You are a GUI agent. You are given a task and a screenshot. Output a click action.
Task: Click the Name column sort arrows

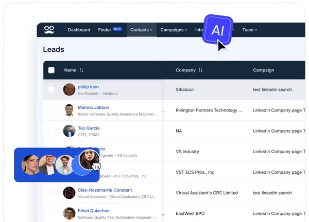pyautogui.click(x=81, y=70)
